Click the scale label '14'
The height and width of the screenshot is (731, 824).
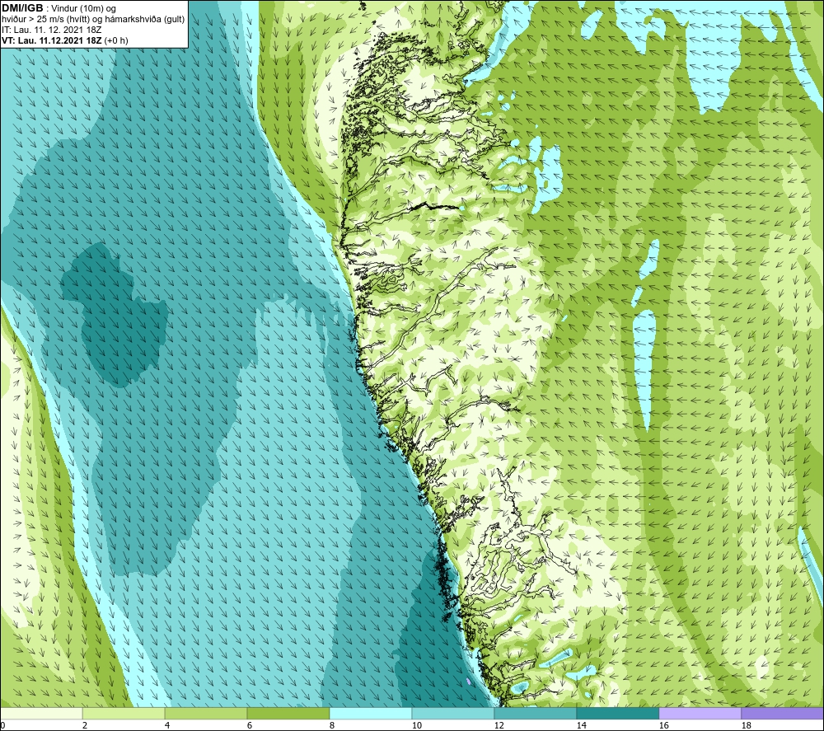pos(581,725)
